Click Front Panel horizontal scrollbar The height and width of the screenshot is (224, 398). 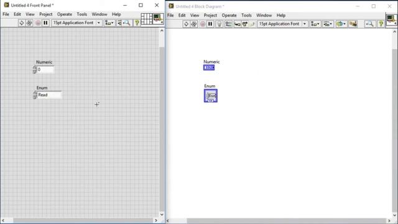pos(83,220)
